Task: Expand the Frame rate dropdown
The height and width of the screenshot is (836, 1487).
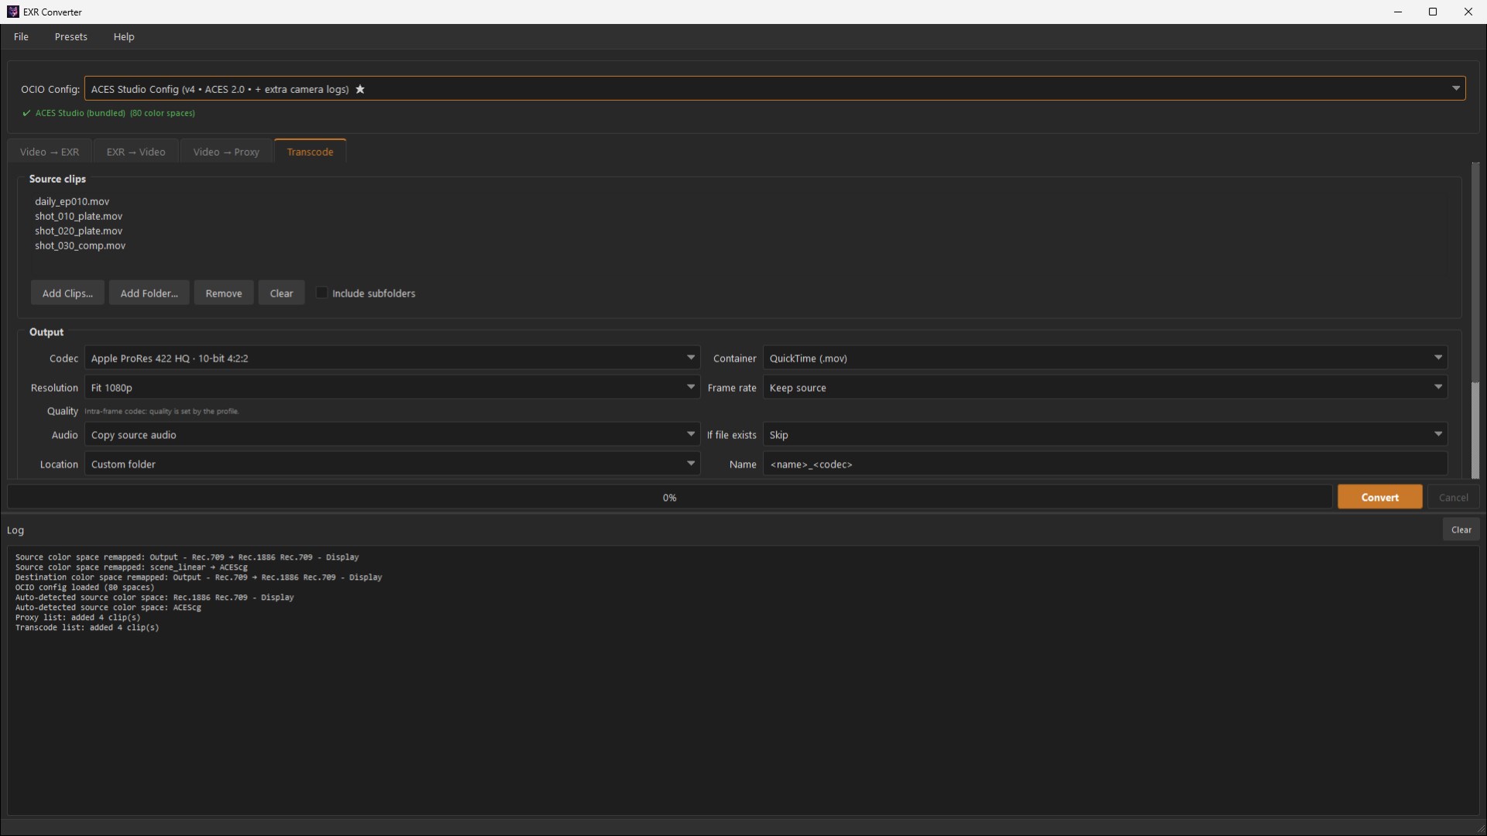Action: 1105,387
